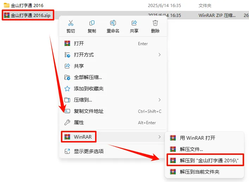Expand the 打开方式 submenu chevron
Image resolution: width=249 pixels, height=182 pixels.
pos(160,55)
